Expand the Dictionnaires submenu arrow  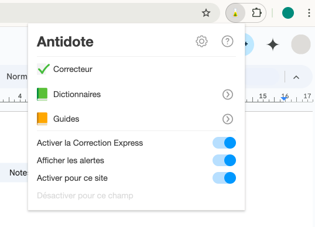(228, 94)
